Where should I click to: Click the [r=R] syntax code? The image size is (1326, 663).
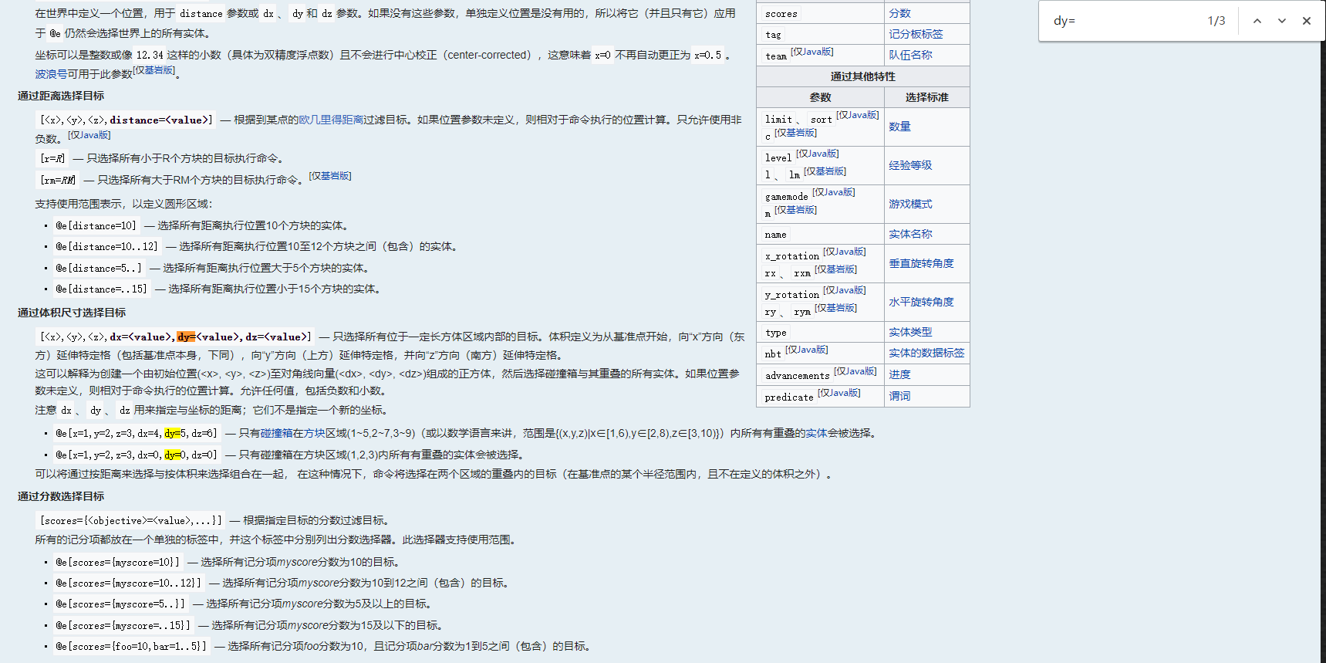tap(52, 158)
